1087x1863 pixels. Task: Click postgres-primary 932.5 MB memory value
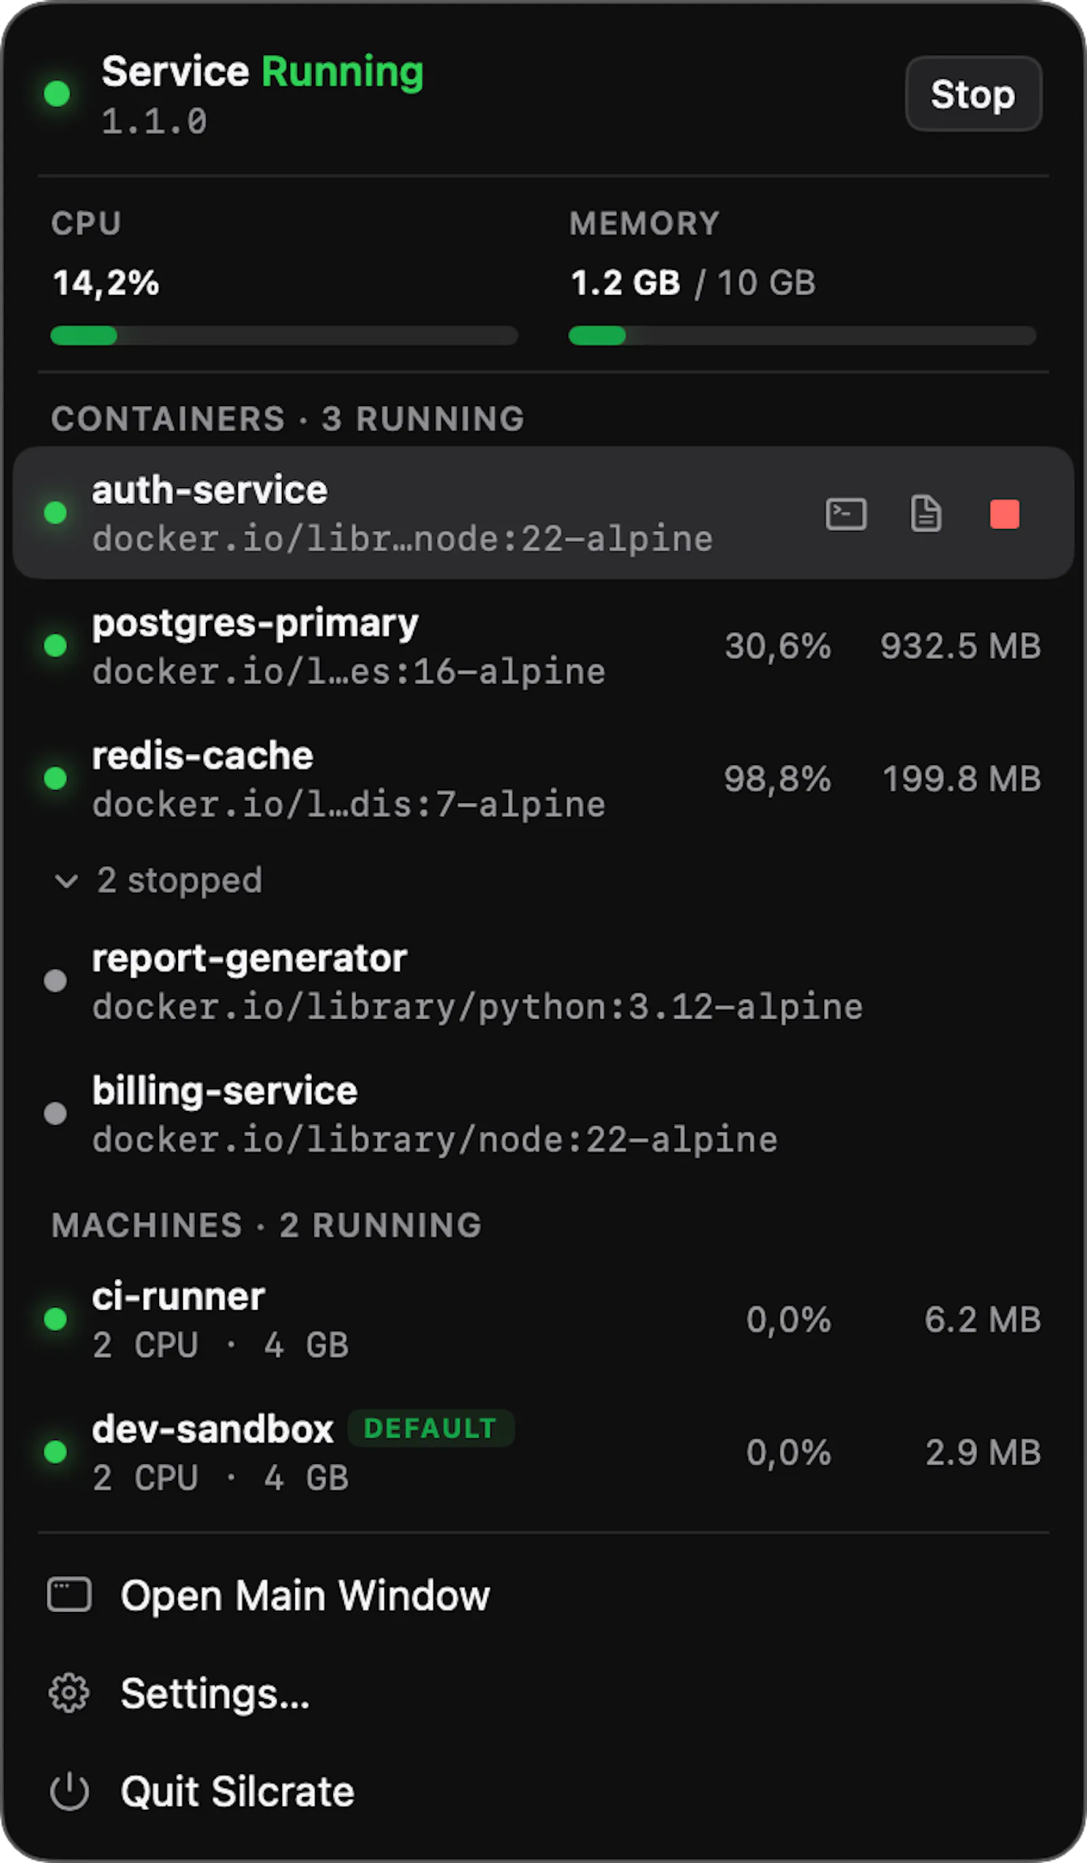coord(961,645)
